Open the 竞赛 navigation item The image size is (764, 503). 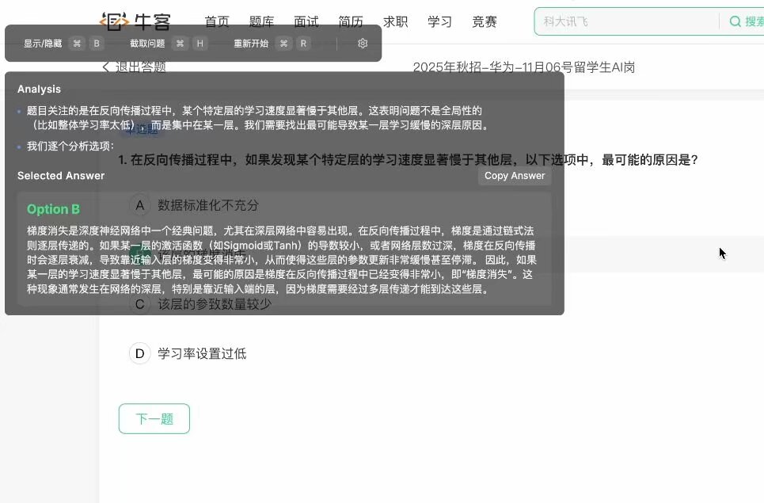(485, 22)
